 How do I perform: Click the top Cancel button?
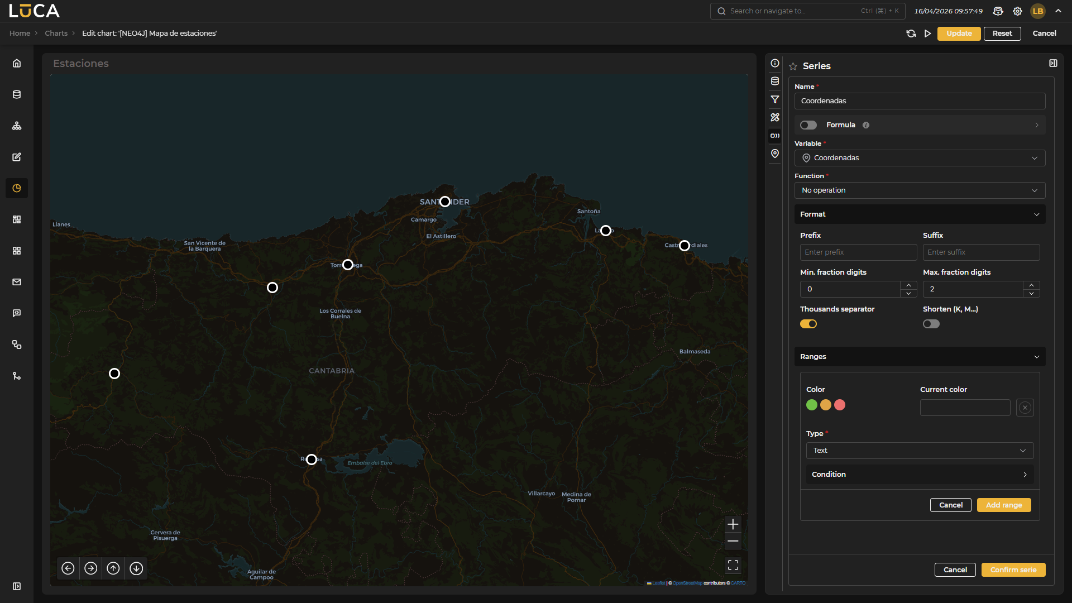(1044, 33)
